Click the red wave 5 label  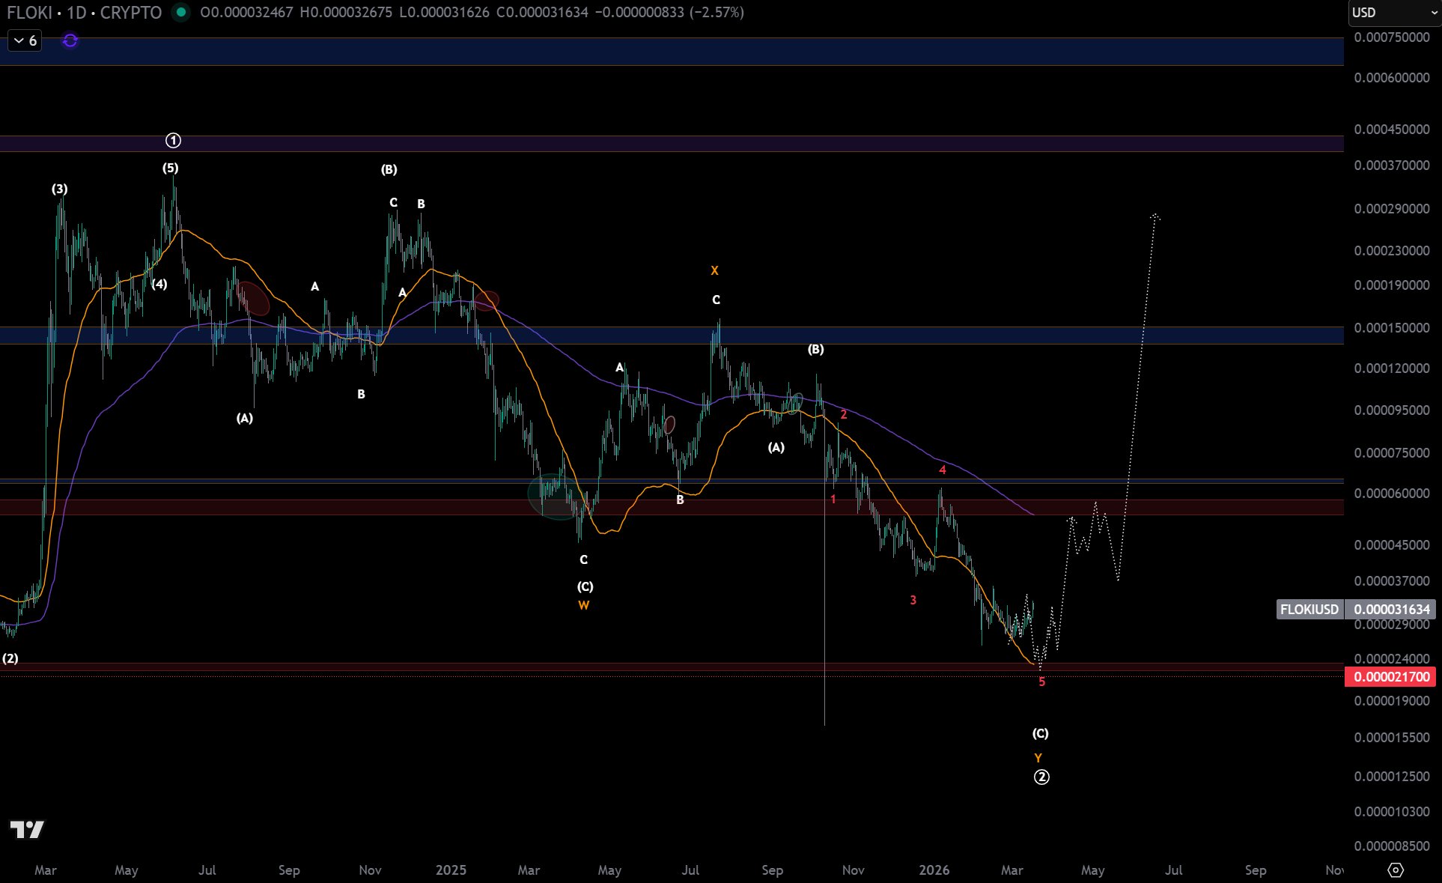pyautogui.click(x=1041, y=682)
